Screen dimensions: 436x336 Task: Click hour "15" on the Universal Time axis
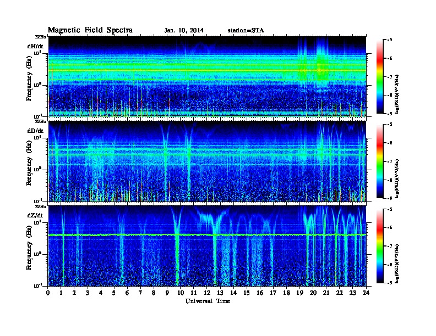(x=247, y=293)
